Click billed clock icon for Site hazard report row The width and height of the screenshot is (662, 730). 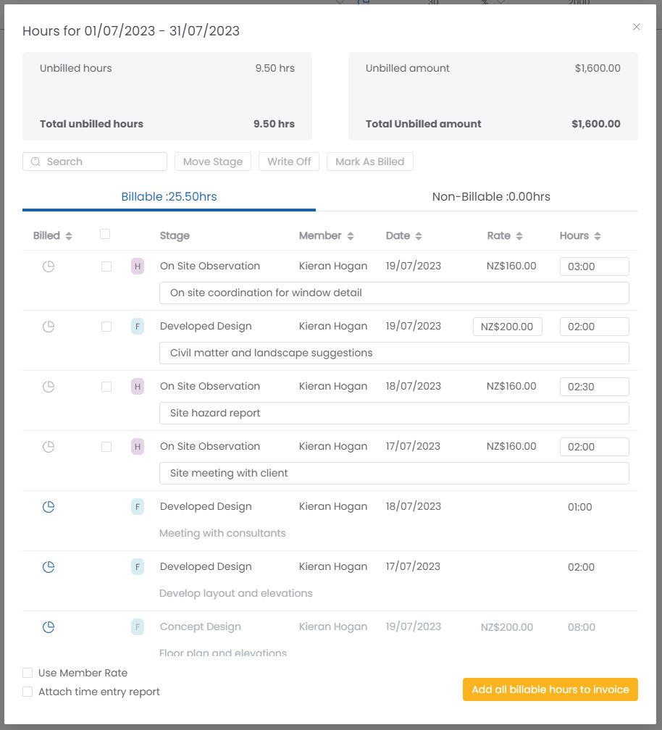[49, 387]
